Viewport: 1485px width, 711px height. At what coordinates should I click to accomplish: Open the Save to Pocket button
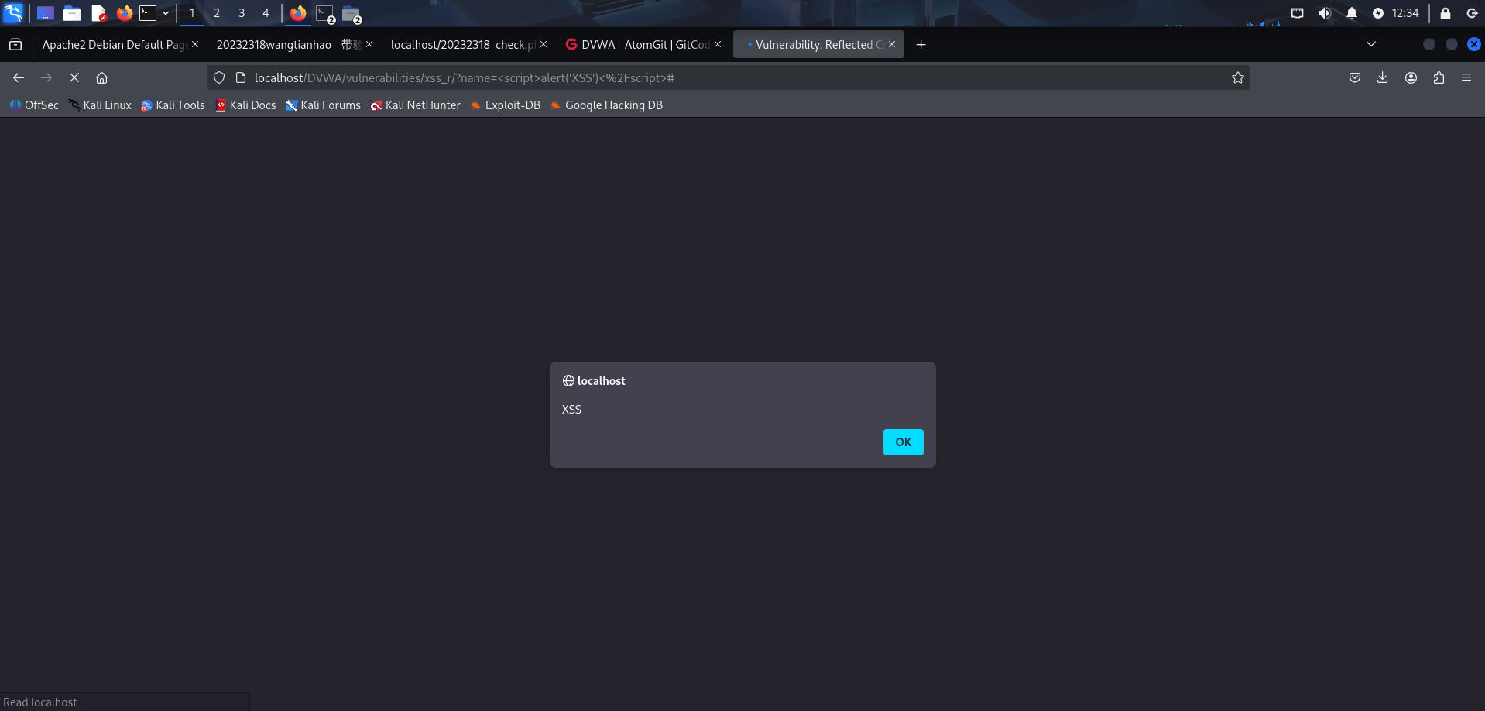pyautogui.click(x=1355, y=77)
